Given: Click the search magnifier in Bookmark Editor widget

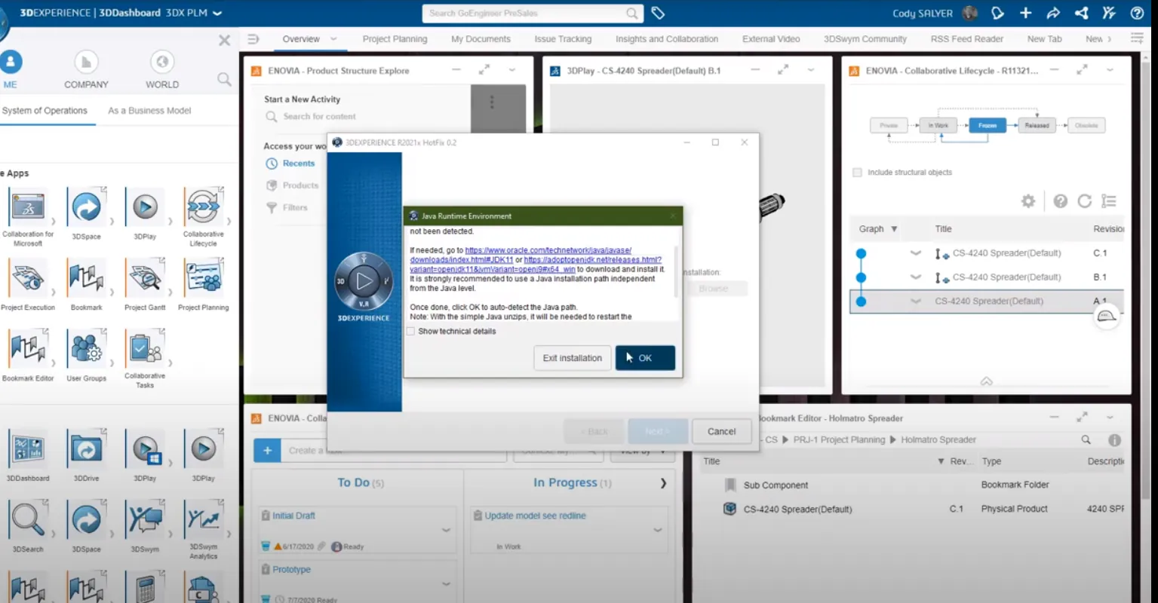Looking at the screenshot, I should [x=1086, y=439].
